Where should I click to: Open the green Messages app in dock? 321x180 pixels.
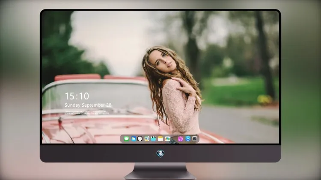126,139
